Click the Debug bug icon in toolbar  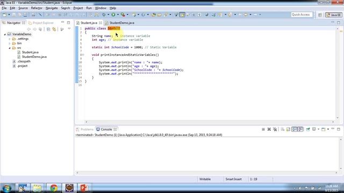(x=104, y=14)
